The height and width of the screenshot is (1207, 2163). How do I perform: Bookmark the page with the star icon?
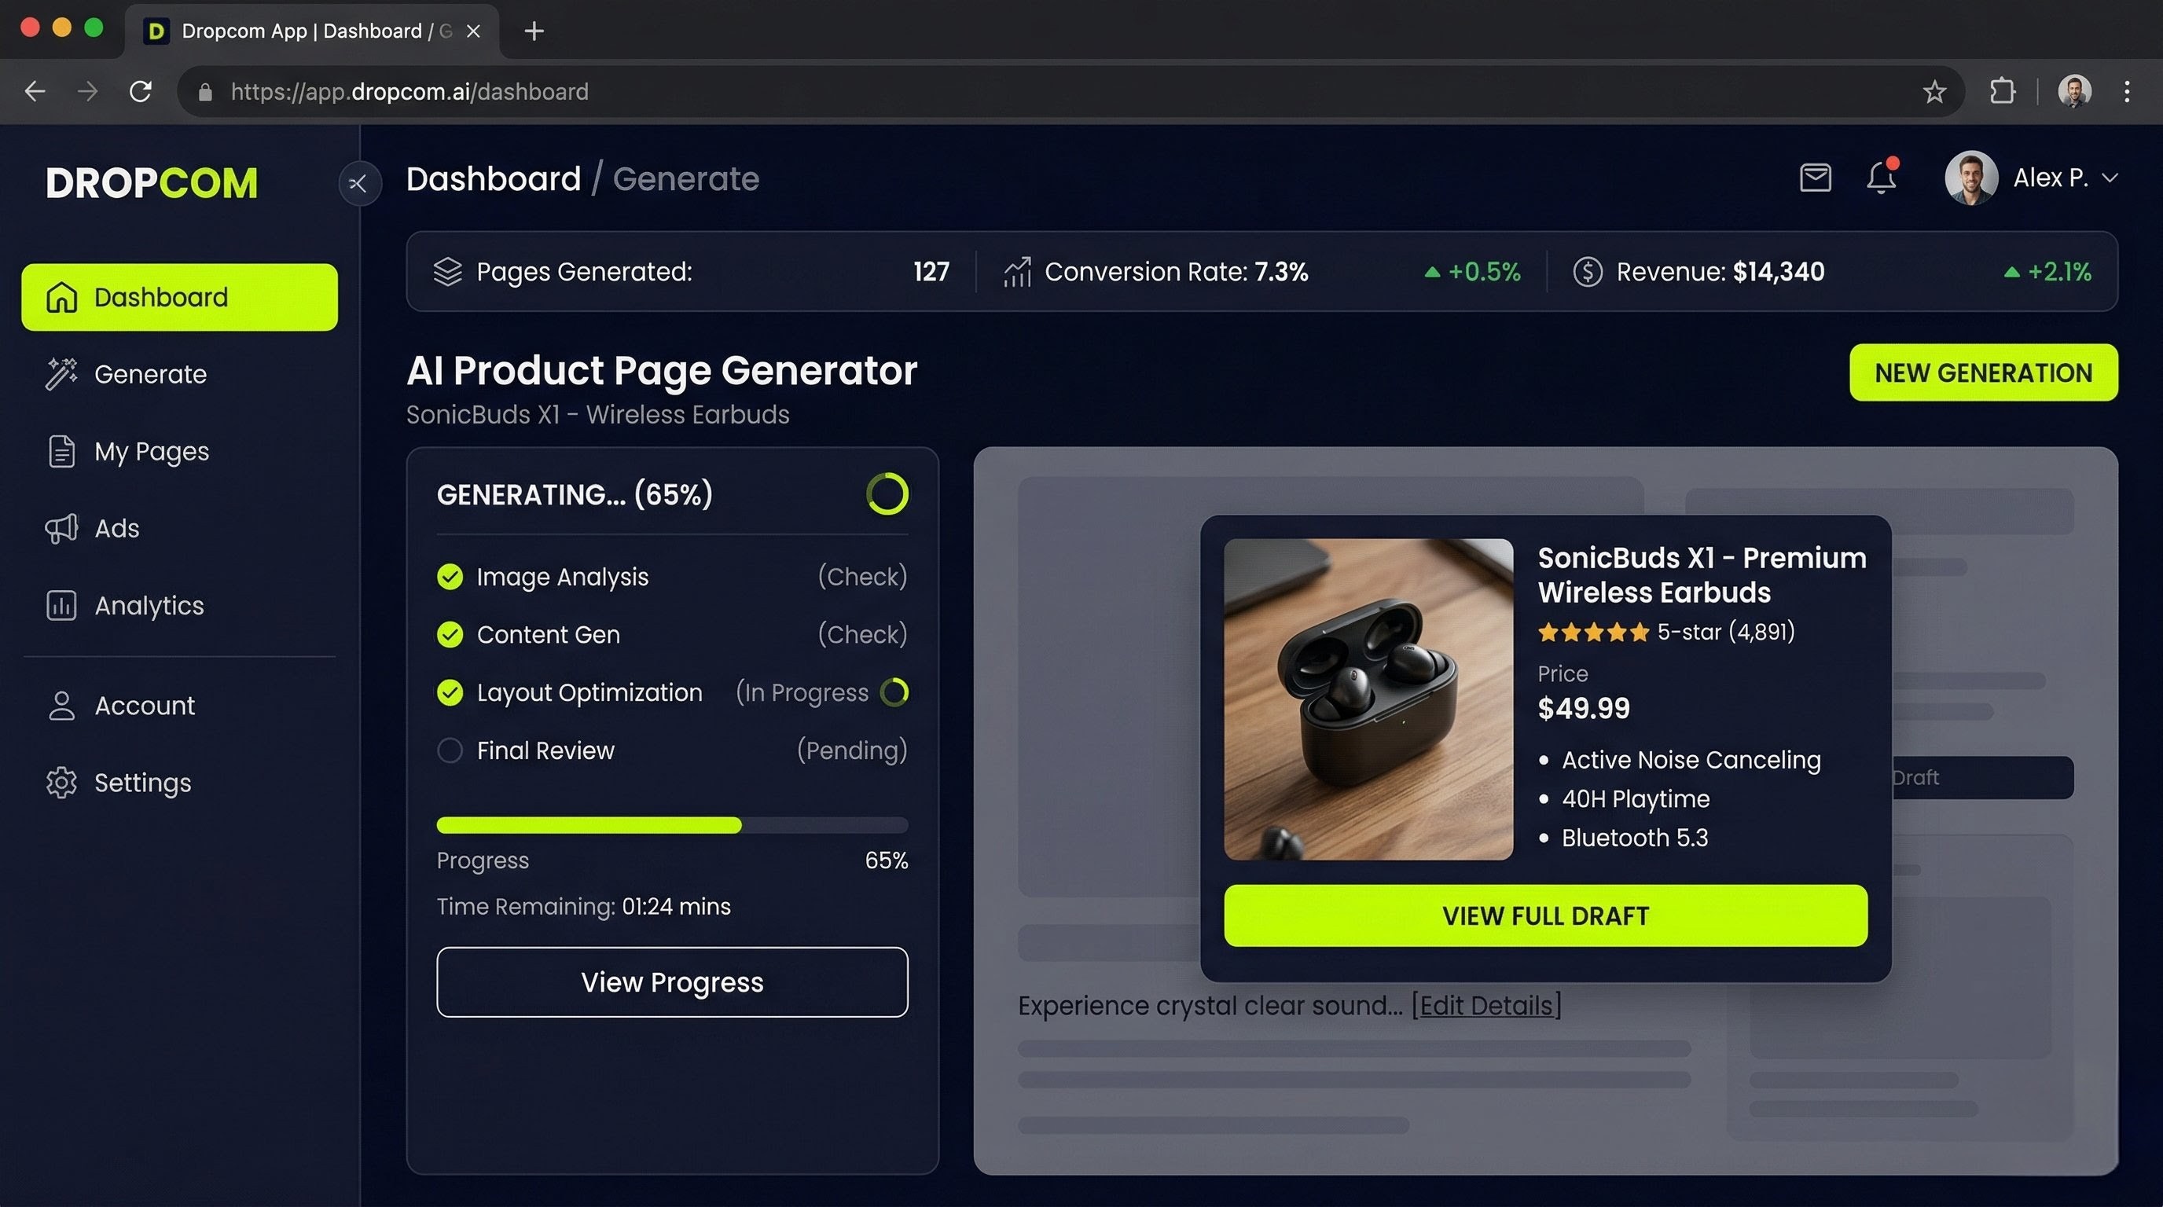(x=1933, y=91)
